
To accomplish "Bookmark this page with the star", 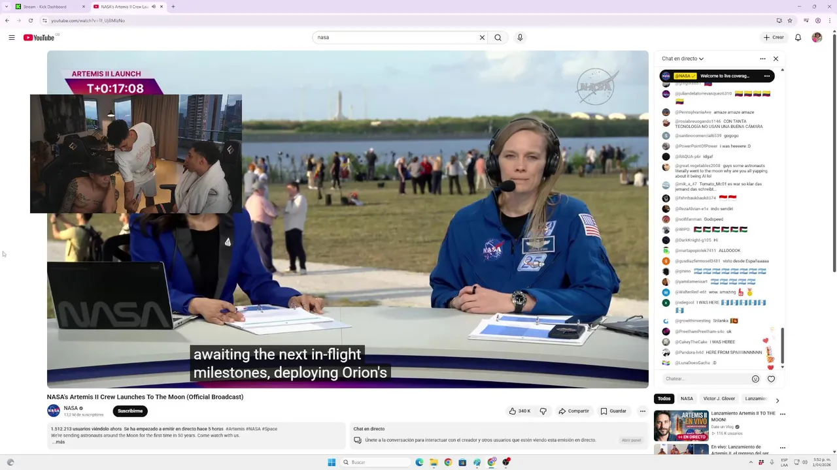I will (790, 20).
